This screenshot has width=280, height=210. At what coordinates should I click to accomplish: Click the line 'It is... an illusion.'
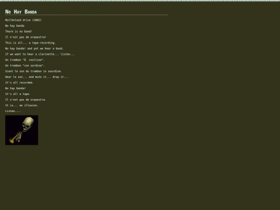(22, 106)
